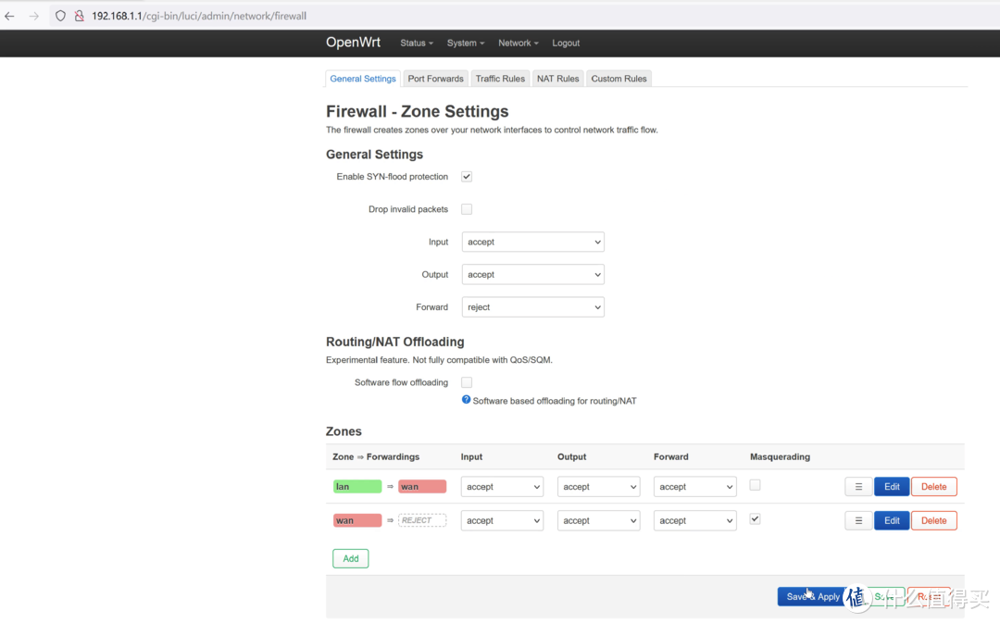Click the REJECT forwarding badge
The height and width of the screenshot is (623, 1000).
coord(422,520)
